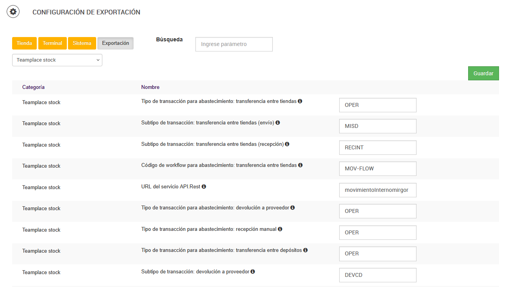Image resolution: width=508 pixels, height=287 pixels.
Task: Click the input field containing MISD
Action: click(377, 126)
